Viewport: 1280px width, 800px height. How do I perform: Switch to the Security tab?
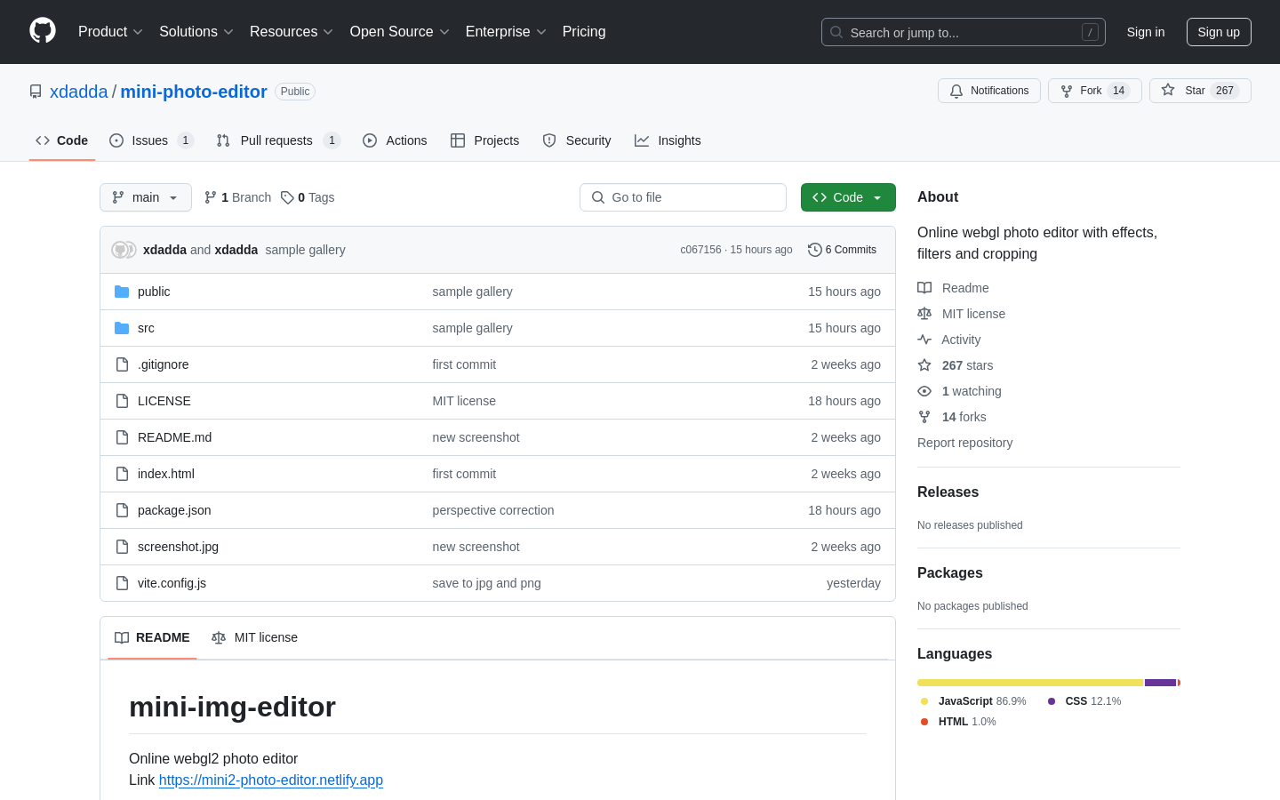pyautogui.click(x=577, y=140)
